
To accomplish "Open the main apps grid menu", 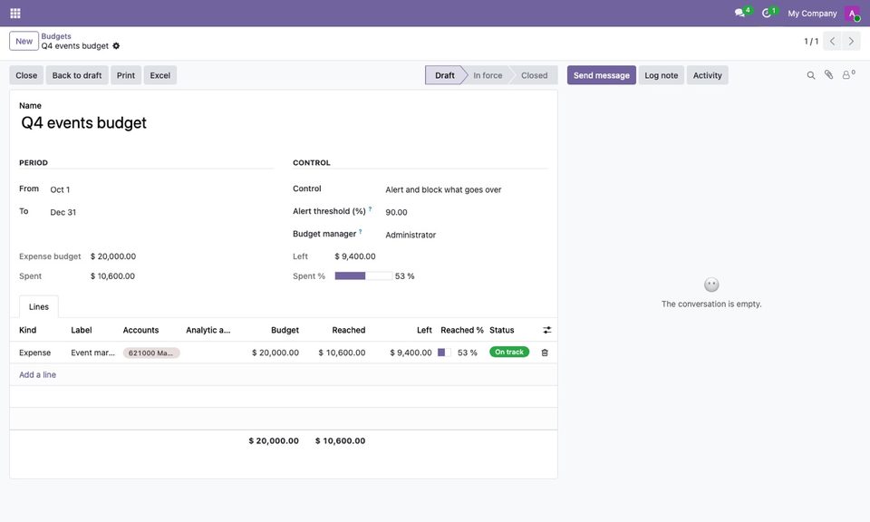I will pyautogui.click(x=15, y=14).
